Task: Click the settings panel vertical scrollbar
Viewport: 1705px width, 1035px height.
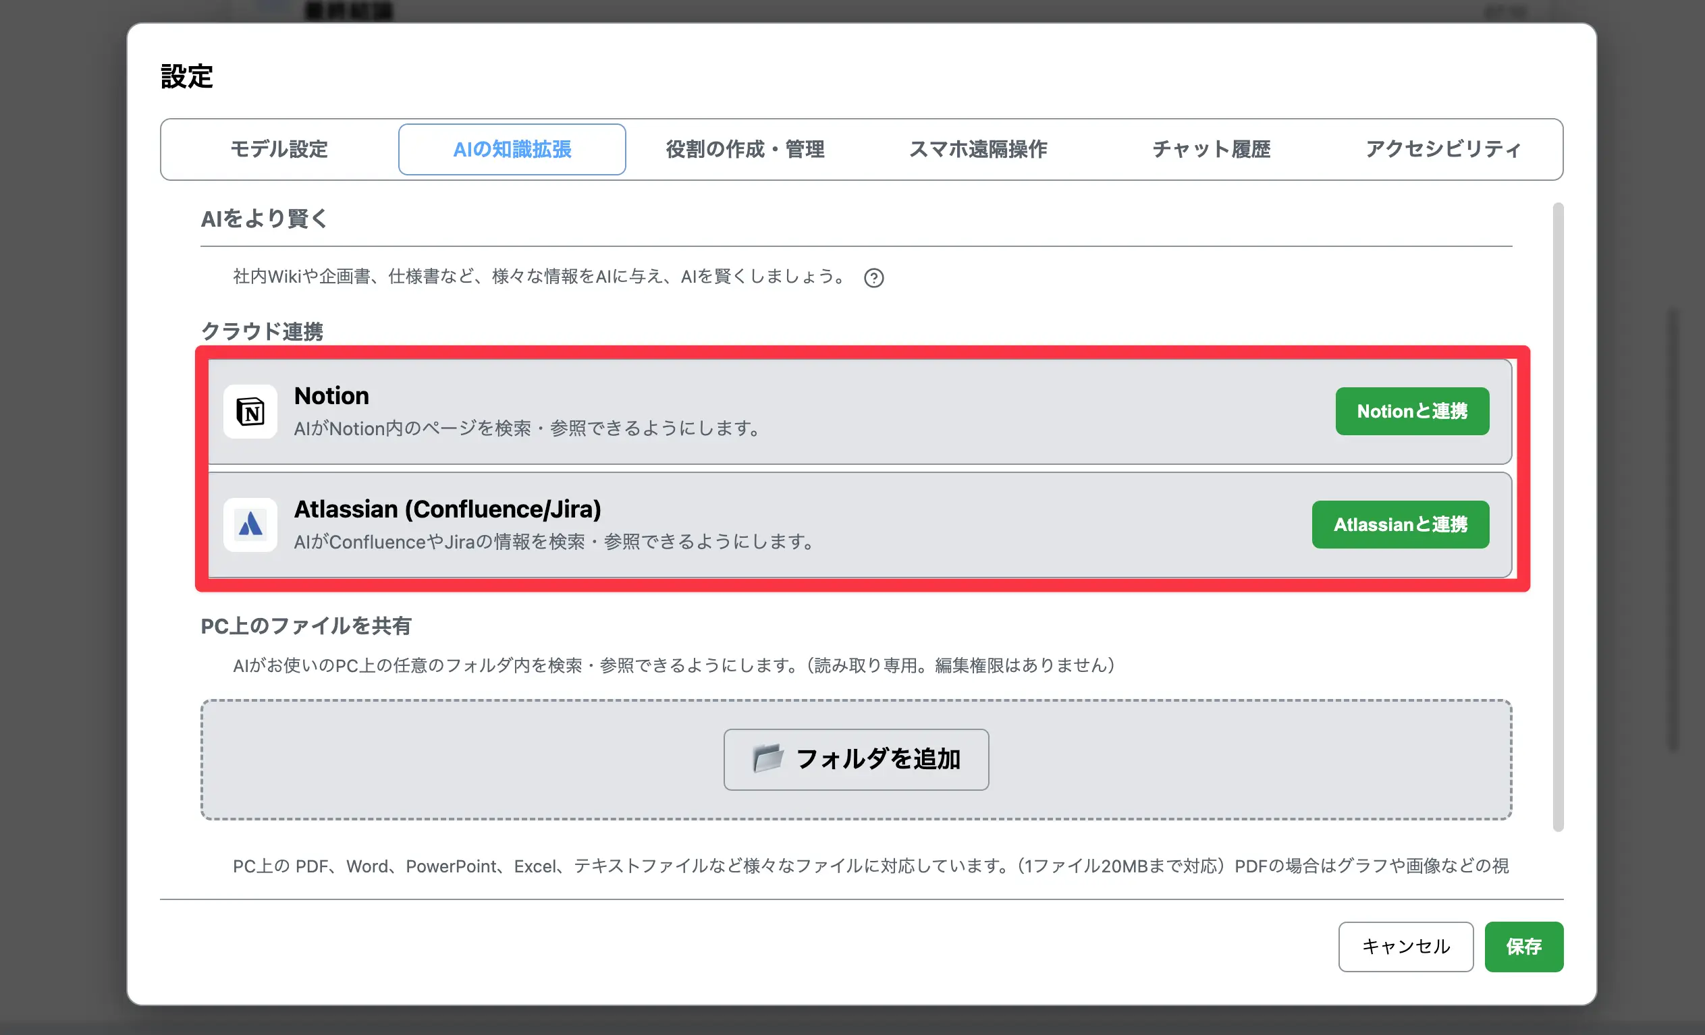Action: pos(1558,517)
